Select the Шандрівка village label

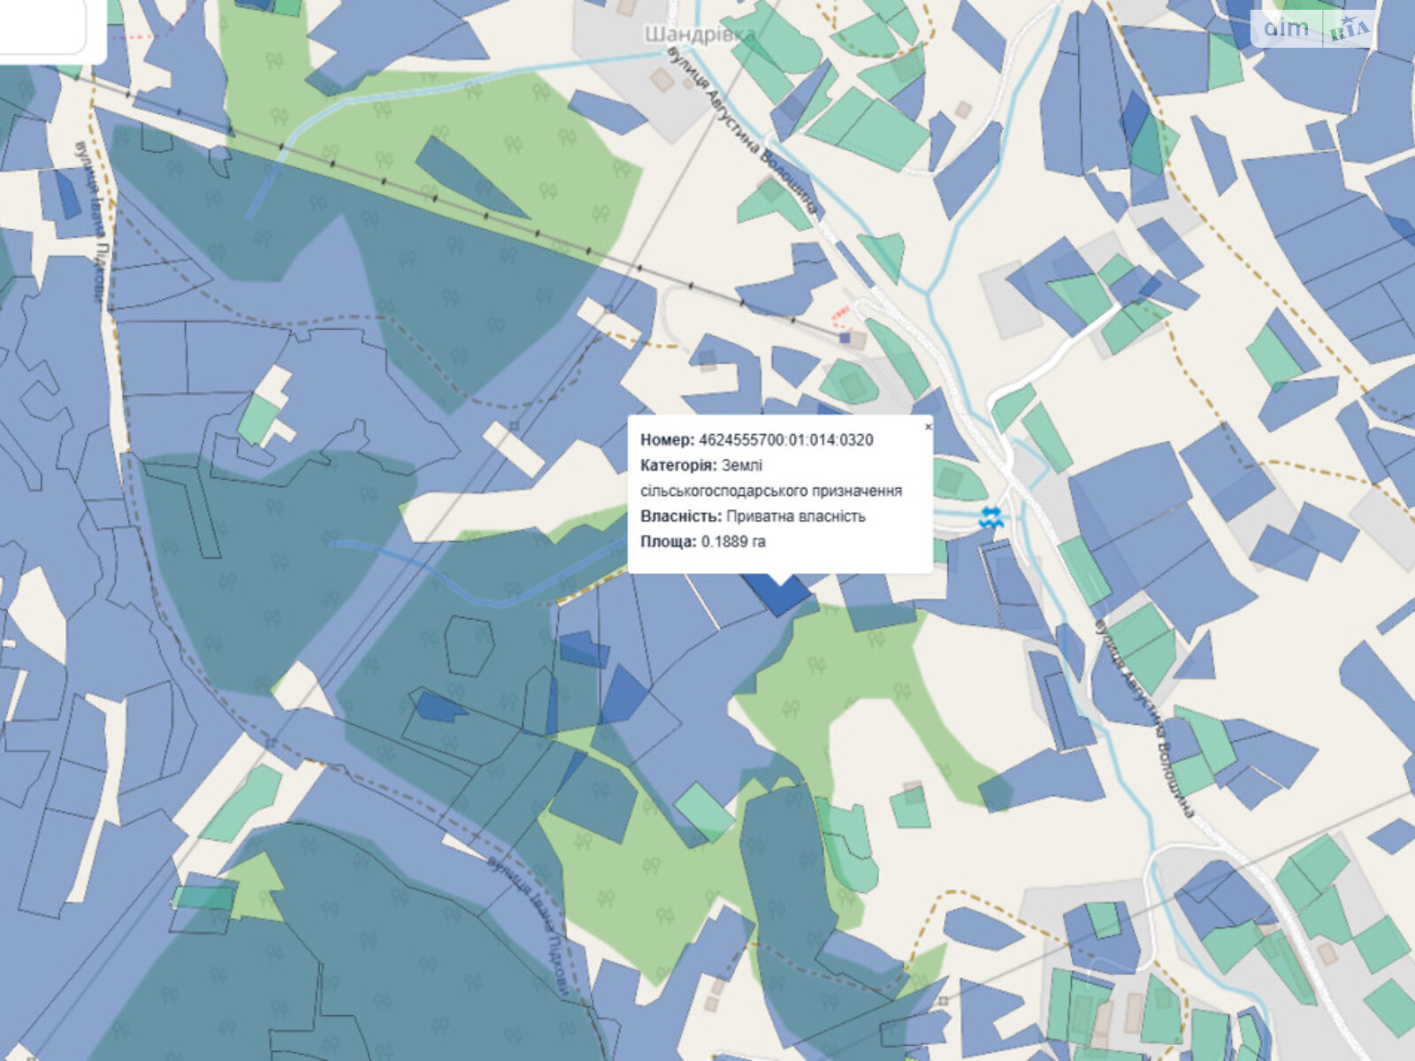point(700,34)
